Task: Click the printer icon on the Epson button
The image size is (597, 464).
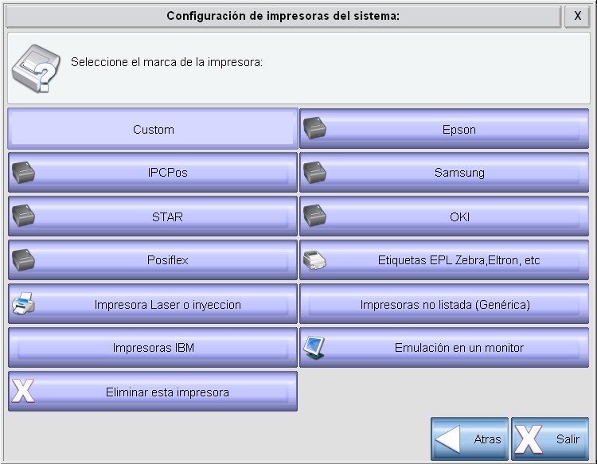Action: [314, 128]
